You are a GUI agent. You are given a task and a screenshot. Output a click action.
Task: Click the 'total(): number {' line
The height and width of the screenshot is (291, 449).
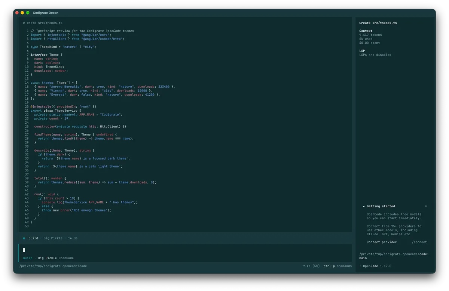50,179
